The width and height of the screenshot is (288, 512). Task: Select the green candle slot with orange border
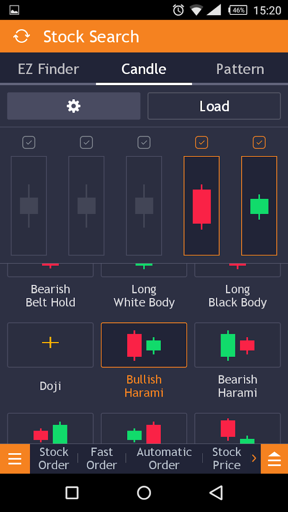[x=259, y=206]
